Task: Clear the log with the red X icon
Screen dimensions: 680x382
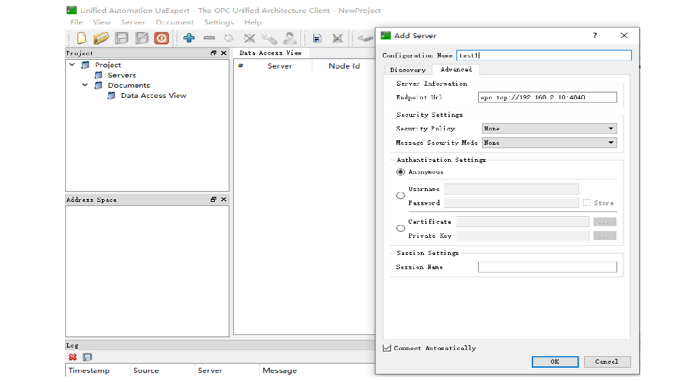Action: point(73,357)
